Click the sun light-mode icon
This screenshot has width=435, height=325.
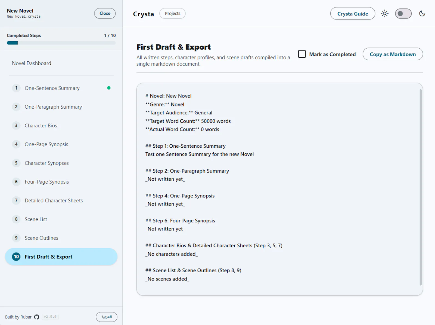[x=384, y=14]
